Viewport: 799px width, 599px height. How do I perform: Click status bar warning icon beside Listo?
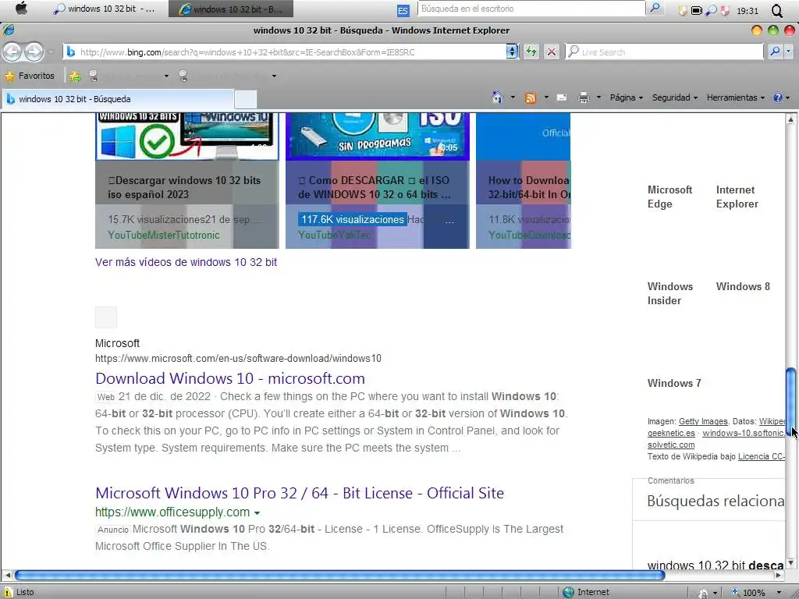tap(8, 592)
